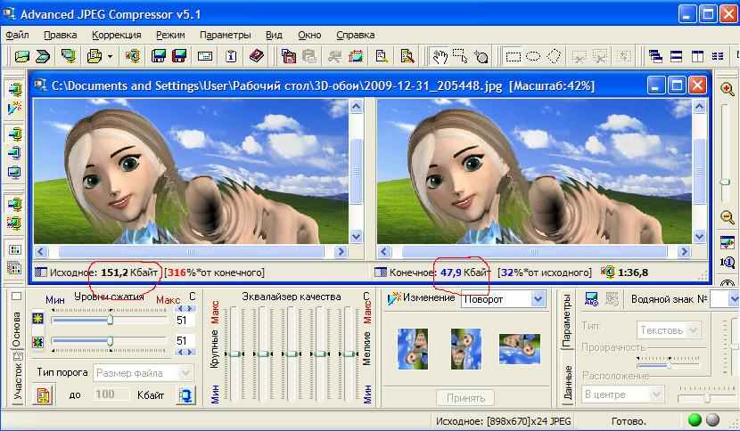Screen dimensions: 740x431
Task: Select the first rotation thumbnail
Action: 413,349
